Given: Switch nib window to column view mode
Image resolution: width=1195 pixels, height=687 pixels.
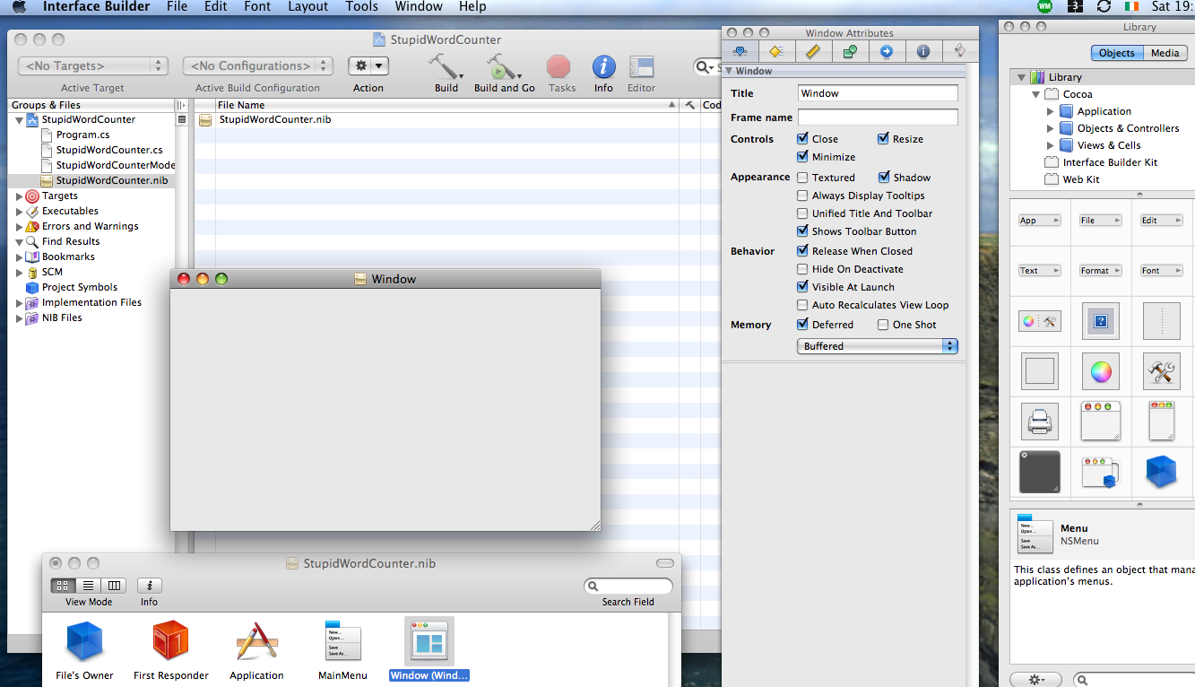Looking at the screenshot, I should (x=114, y=586).
